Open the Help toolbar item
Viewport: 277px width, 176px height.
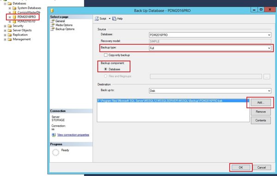pyautogui.click(x=117, y=18)
